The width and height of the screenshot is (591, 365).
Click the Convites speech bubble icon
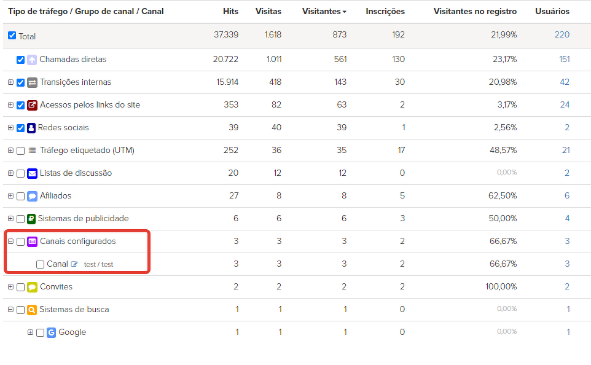pyautogui.click(x=33, y=287)
